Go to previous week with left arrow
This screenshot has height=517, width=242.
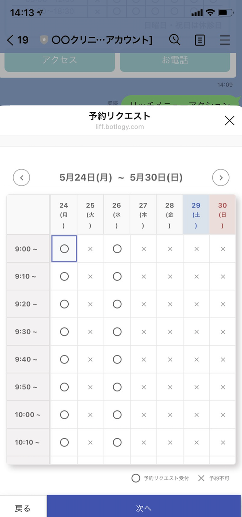coord(22,177)
